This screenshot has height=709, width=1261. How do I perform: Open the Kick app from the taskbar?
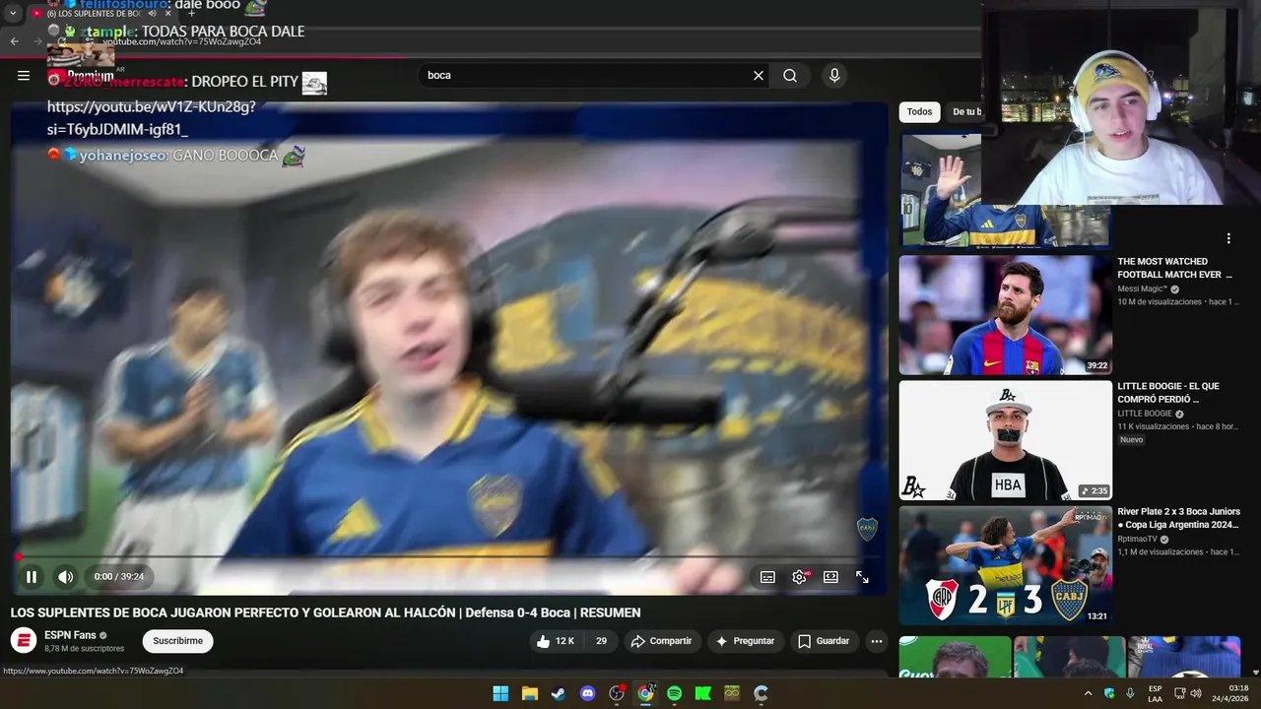point(703,693)
